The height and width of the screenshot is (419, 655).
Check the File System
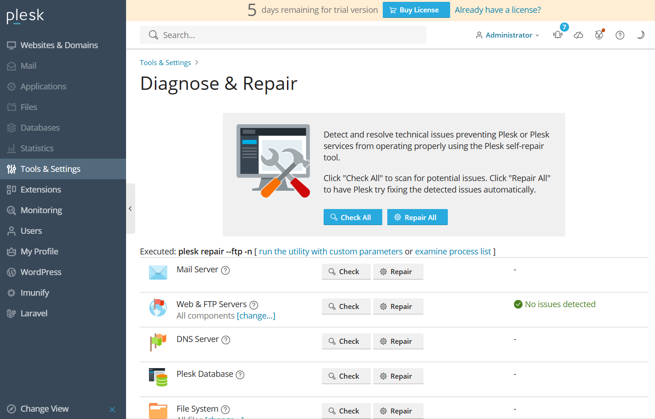(346, 411)
